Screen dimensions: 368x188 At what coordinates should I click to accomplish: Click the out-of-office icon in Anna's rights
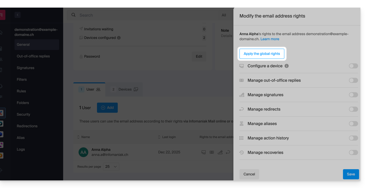tap(212, 152)
